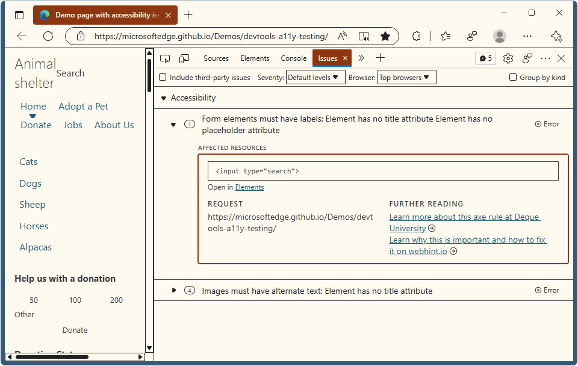Image resolution: width=578 pixels, height=366 pixels.
Task: Open Browser essentials icon
Action: point(472,36)
